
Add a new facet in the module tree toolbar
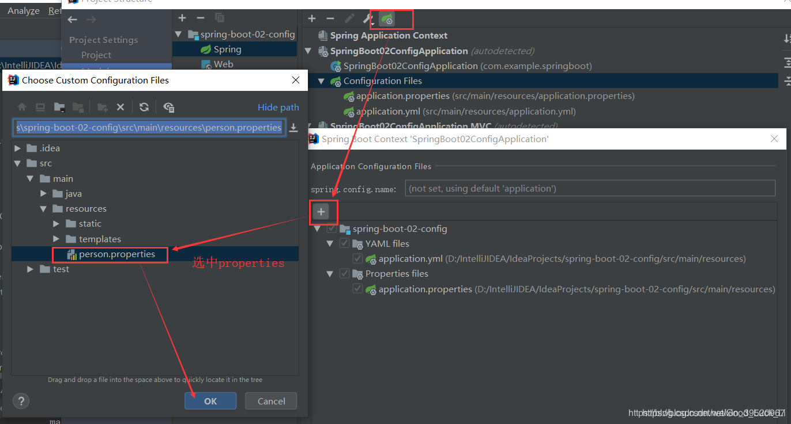click(x=182, y=18)
